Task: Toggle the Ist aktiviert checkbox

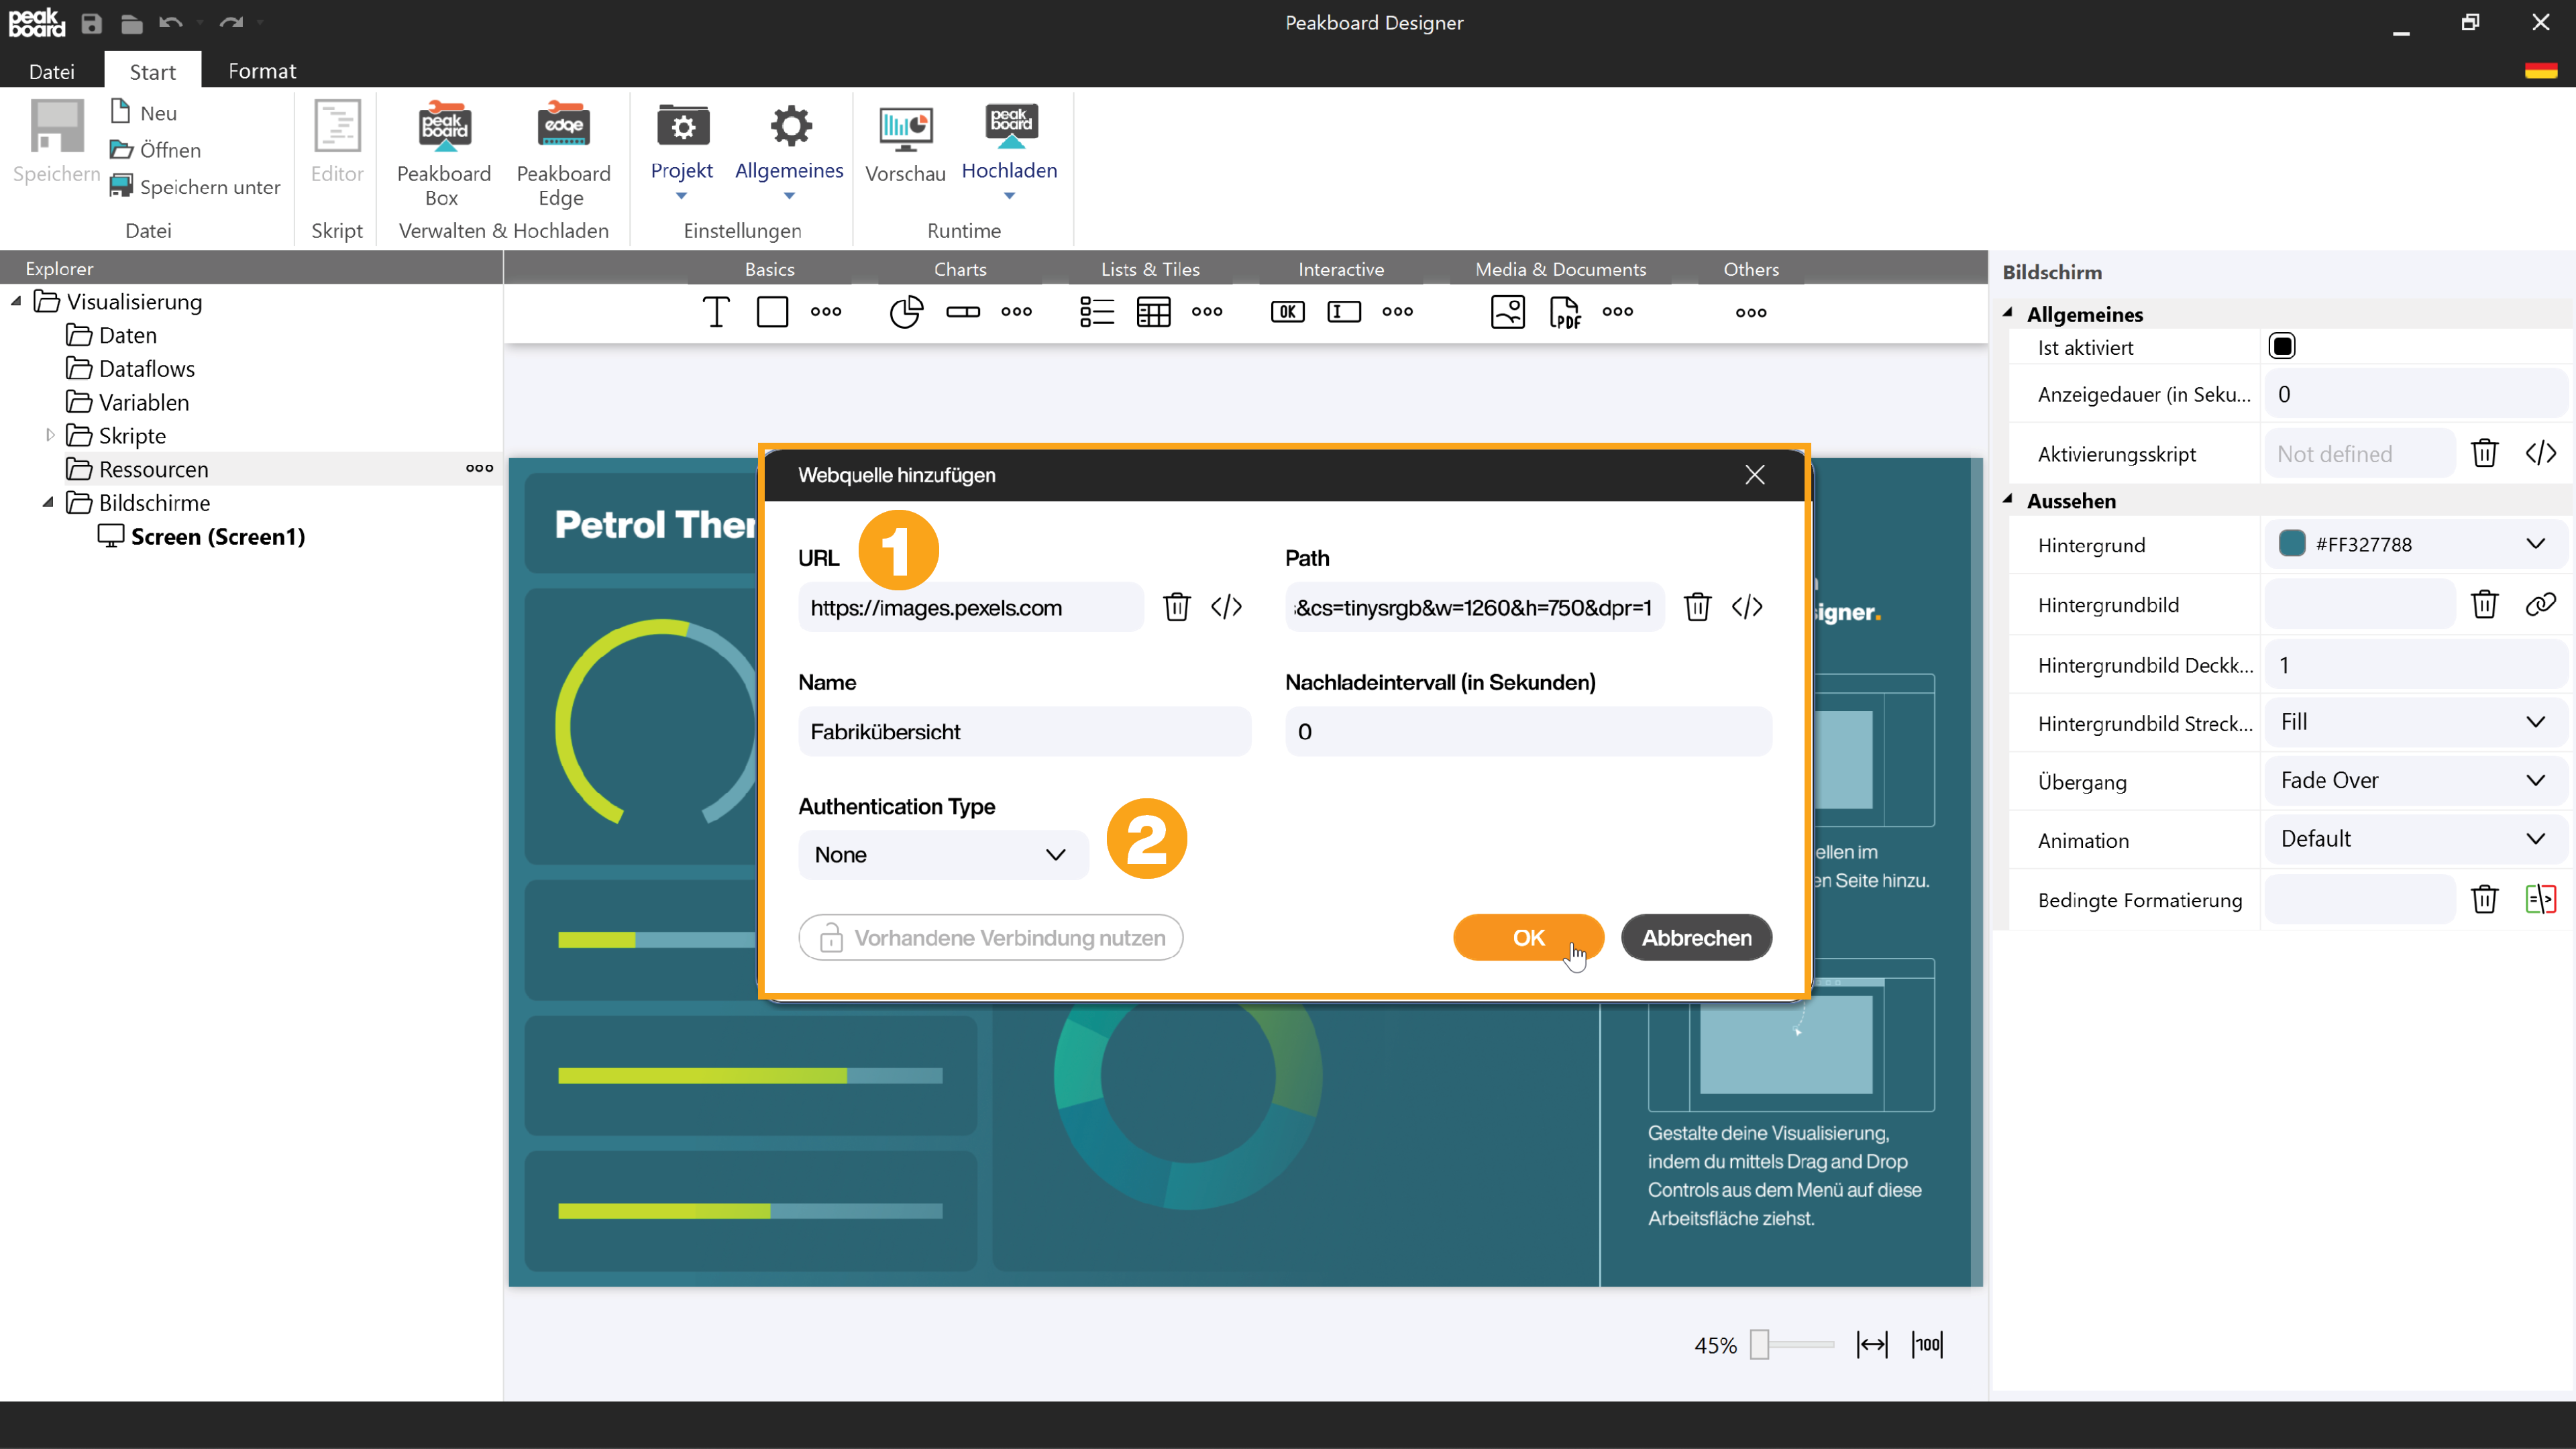Action: click(x=2282, y=346)
